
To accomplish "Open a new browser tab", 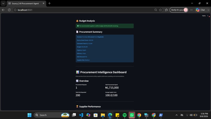I will (49, 3).
